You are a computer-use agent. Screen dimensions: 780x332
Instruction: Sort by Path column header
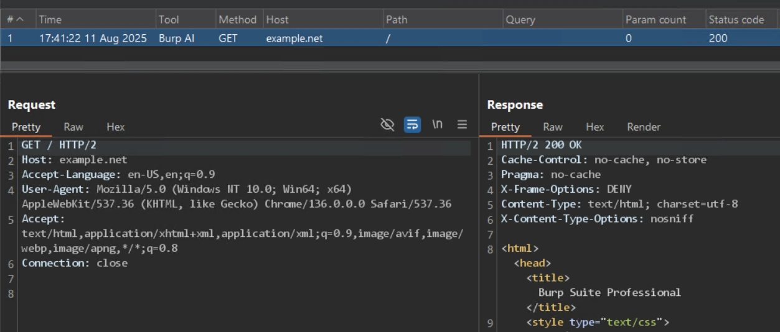[443, 19]
